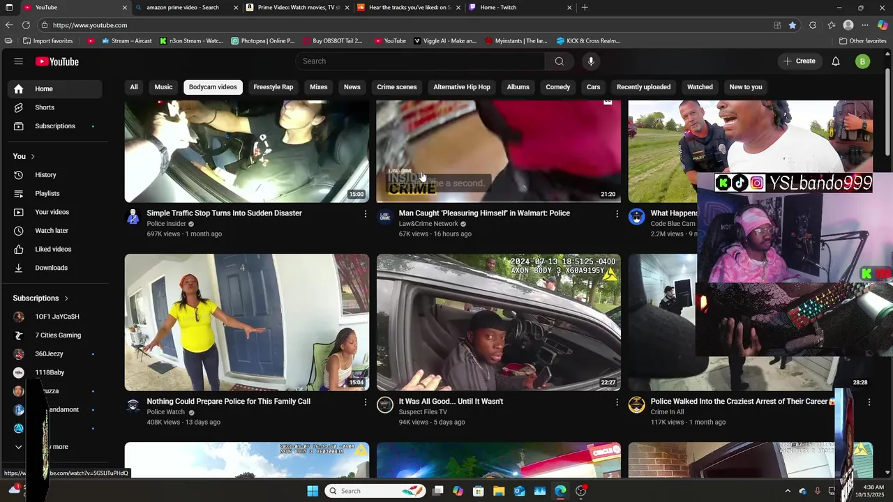The width and height of the screenshot is (893, 502).
Task: Open File Explorer from taskbar
Action: (x=499, y=491)
